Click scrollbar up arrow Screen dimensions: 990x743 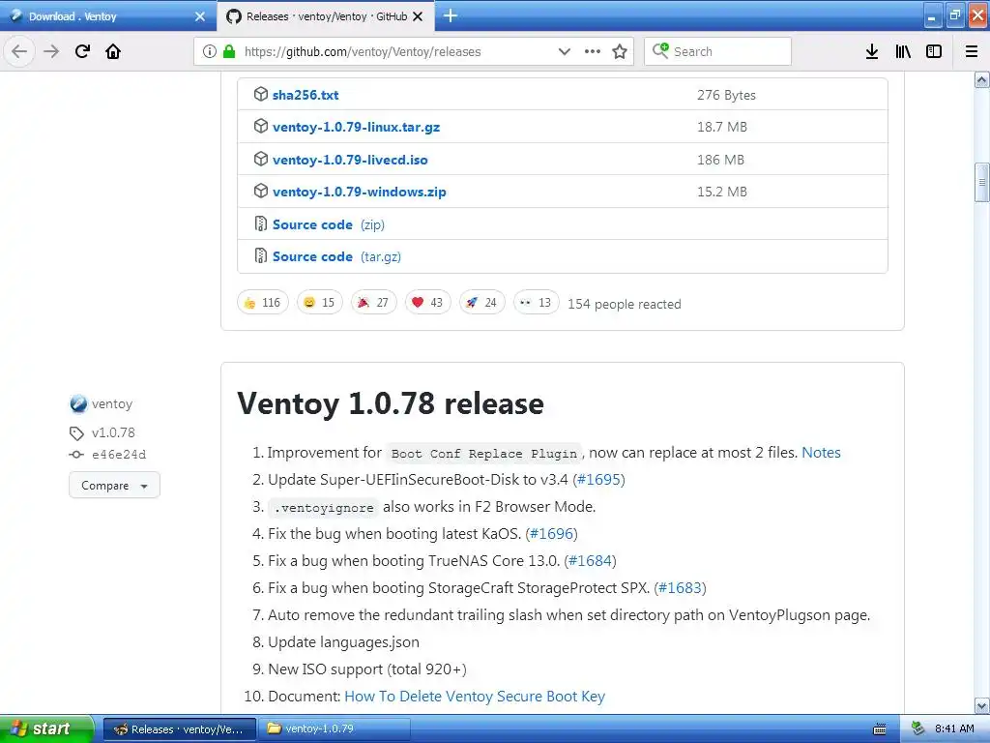981,79
